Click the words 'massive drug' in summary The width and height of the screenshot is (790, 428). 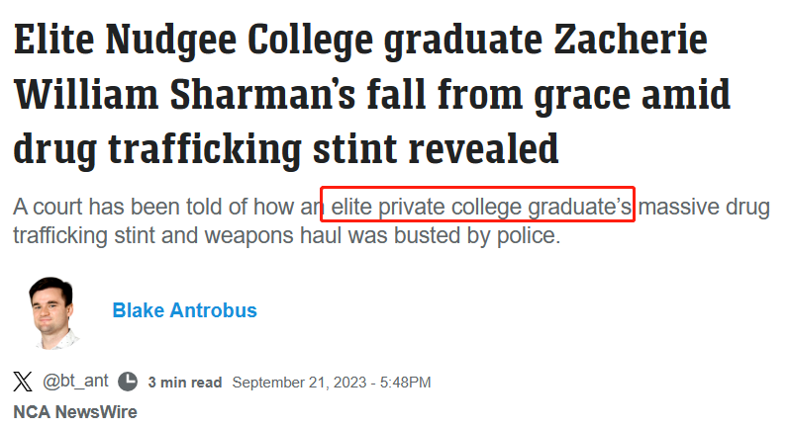coord(704,208)
